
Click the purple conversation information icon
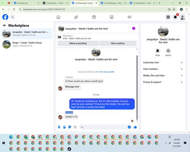(134, 28)
